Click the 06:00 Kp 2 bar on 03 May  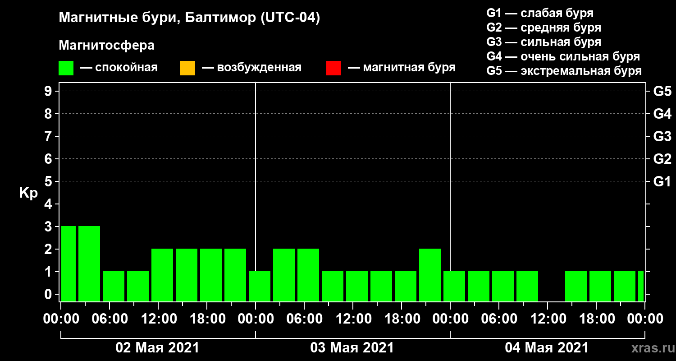pyautogui.click(x=308, y=275)
